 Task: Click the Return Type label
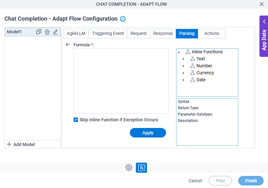(x=188, y=108)
